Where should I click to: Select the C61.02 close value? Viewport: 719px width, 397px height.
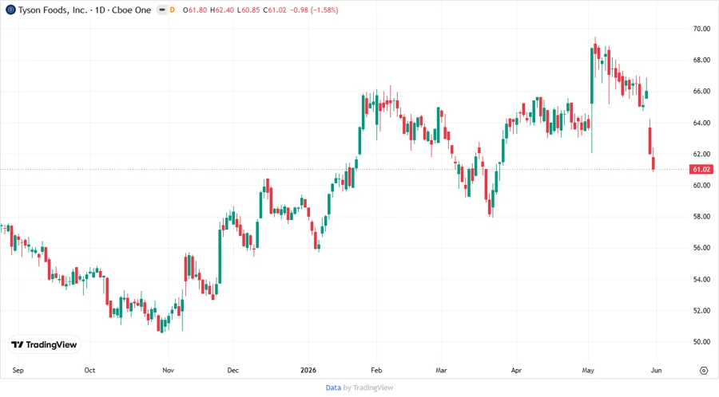pos(275,10)
